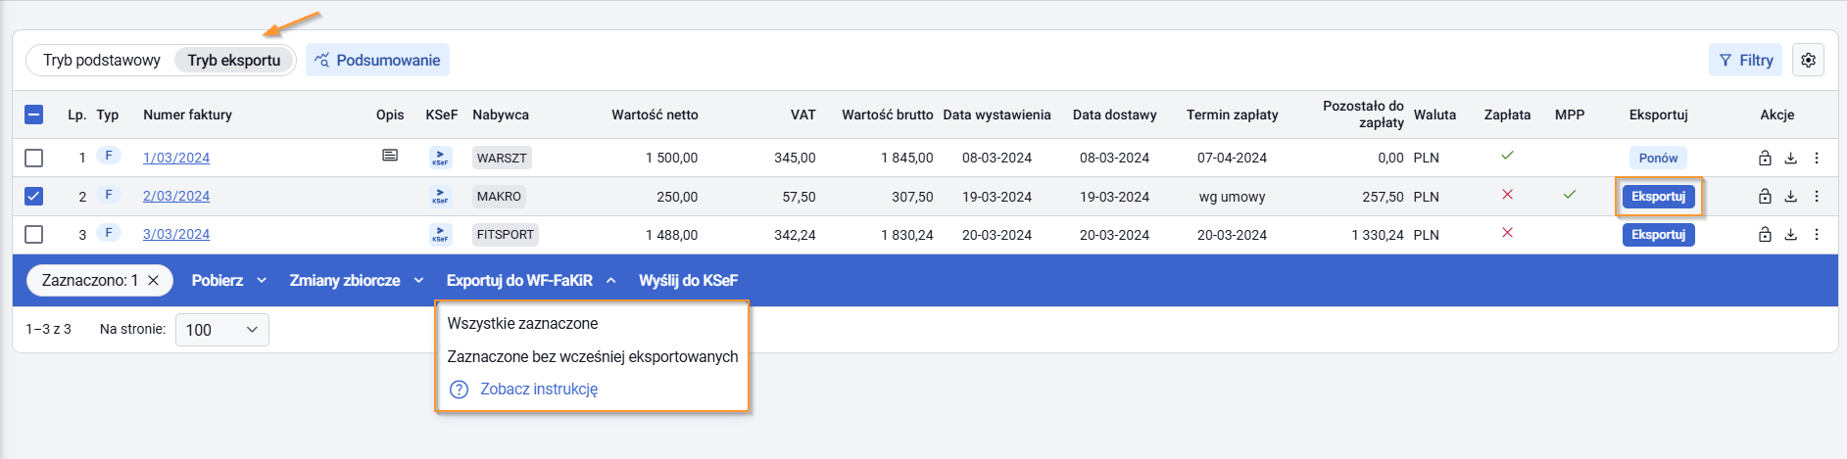Image resolution: width=1847 pixels, height=459 pixels.
Task: Click Wyślij do KSeF in the blue bar
Action: pyautogui.click(x=688, y=280)
